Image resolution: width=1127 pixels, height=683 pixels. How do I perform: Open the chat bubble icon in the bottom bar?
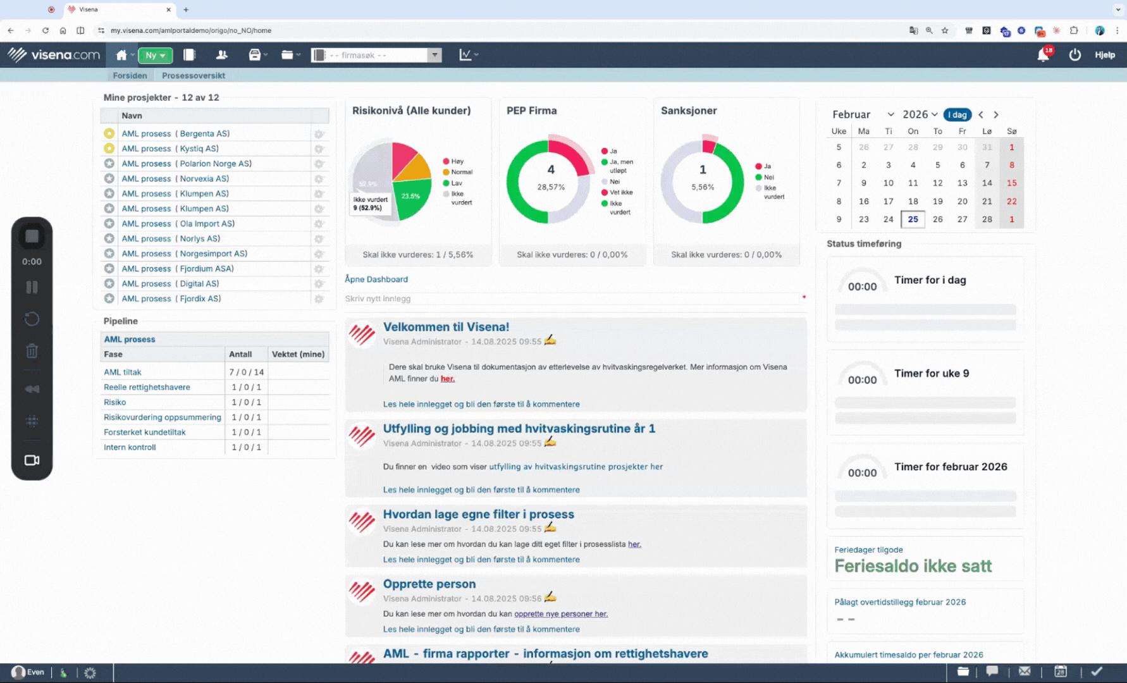(x=992, y=672)
